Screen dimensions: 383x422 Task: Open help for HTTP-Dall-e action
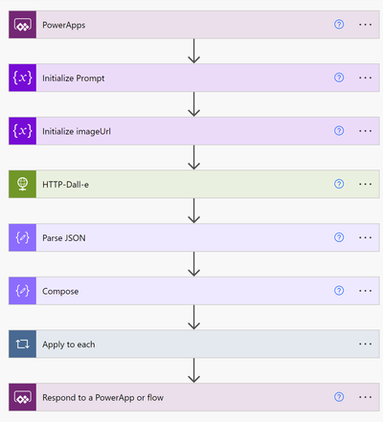[339, 184]
